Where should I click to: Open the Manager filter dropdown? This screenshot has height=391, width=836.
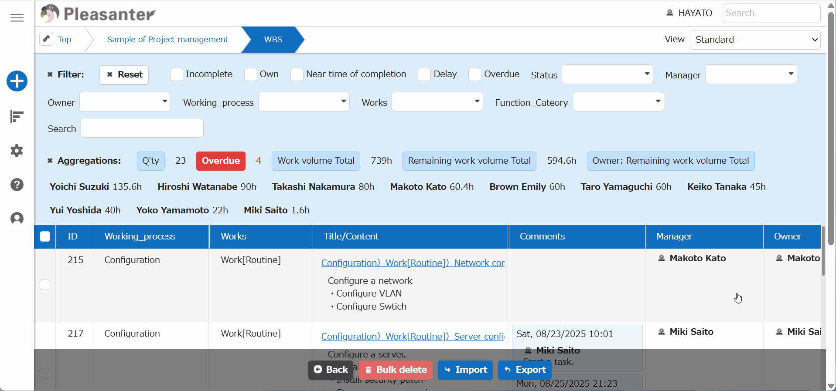click(x=751, y=74)
